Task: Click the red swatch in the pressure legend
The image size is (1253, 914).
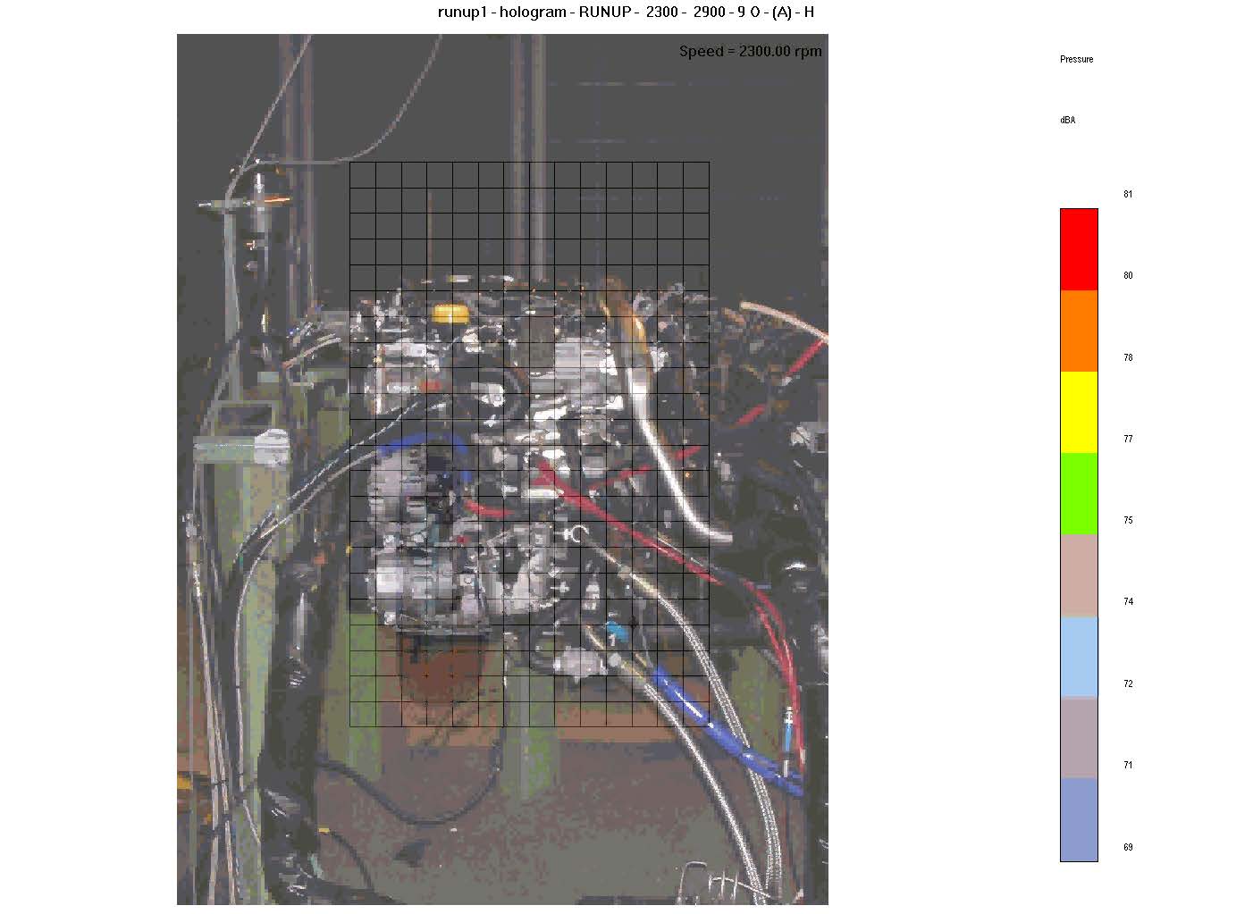Action: (x=1078, y=249)
